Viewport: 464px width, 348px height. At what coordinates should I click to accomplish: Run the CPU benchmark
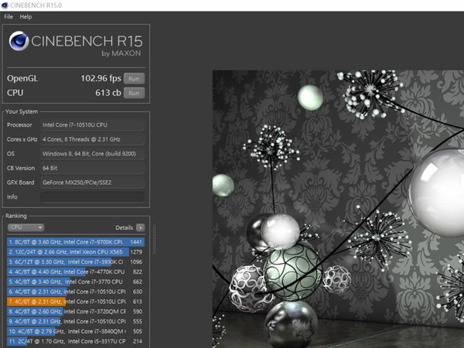(x=135, y=93)
